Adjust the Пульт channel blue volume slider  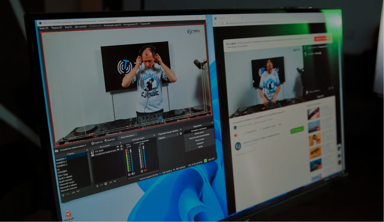[132, 161]
